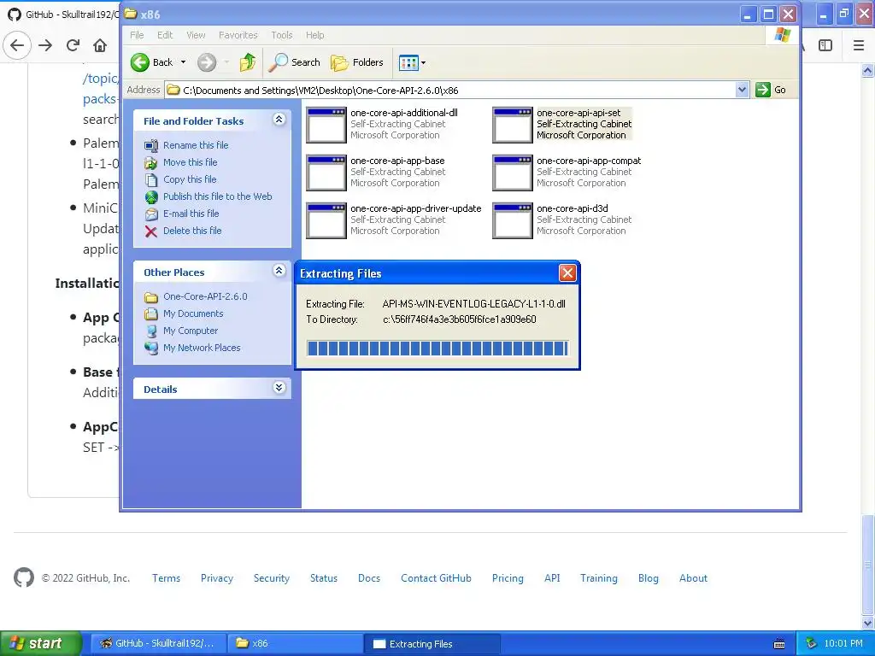Open the Edit menu
Viewport: 875px width, 656px height.
(165, 35)
